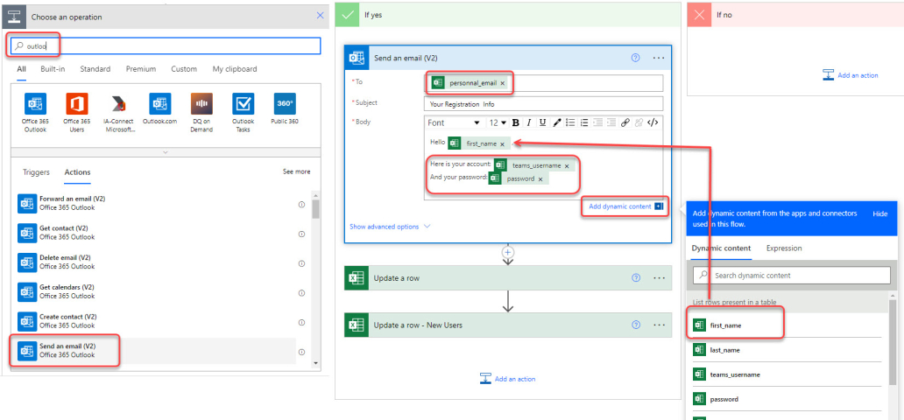Switch to the Triggers tab
Image resolution: width=904 pixels, height=420 pixels.
(36, 172)
